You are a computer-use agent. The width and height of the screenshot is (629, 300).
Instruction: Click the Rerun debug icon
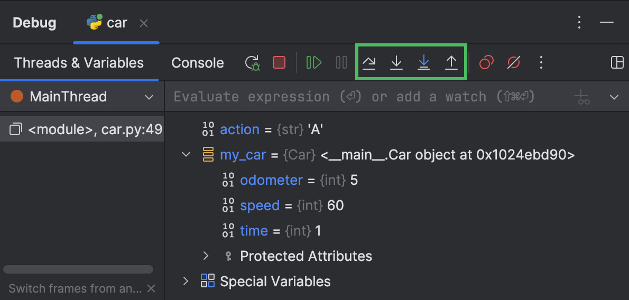[252, 62]
